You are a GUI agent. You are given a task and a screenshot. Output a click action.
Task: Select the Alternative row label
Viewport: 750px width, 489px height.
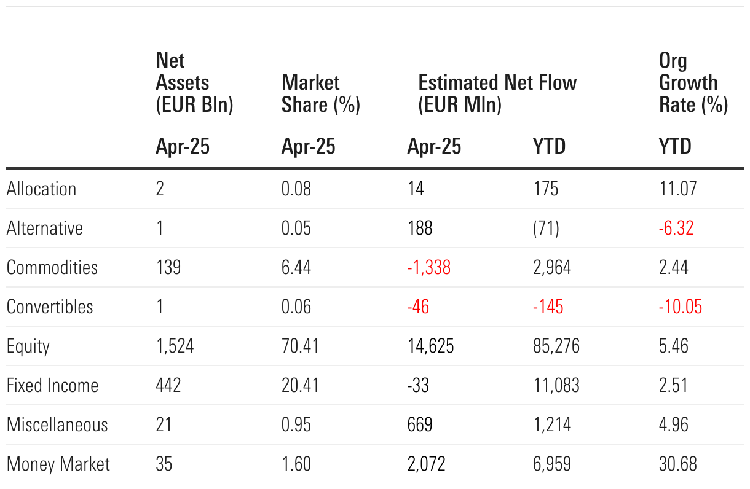pos(45,228)
